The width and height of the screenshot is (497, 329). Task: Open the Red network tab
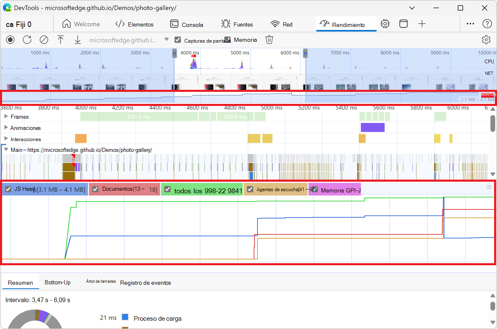282,24
